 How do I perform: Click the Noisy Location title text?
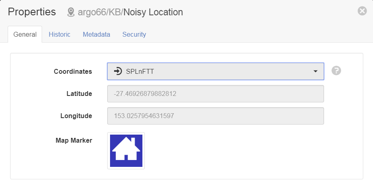153,12
